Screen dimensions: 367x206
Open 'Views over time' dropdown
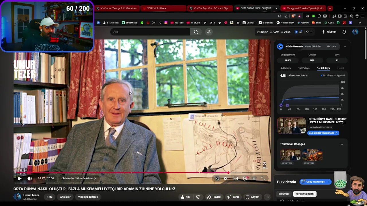click(x=298, y=76)
